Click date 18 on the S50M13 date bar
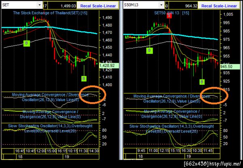The image size is (243, 168). coord(141,156)
